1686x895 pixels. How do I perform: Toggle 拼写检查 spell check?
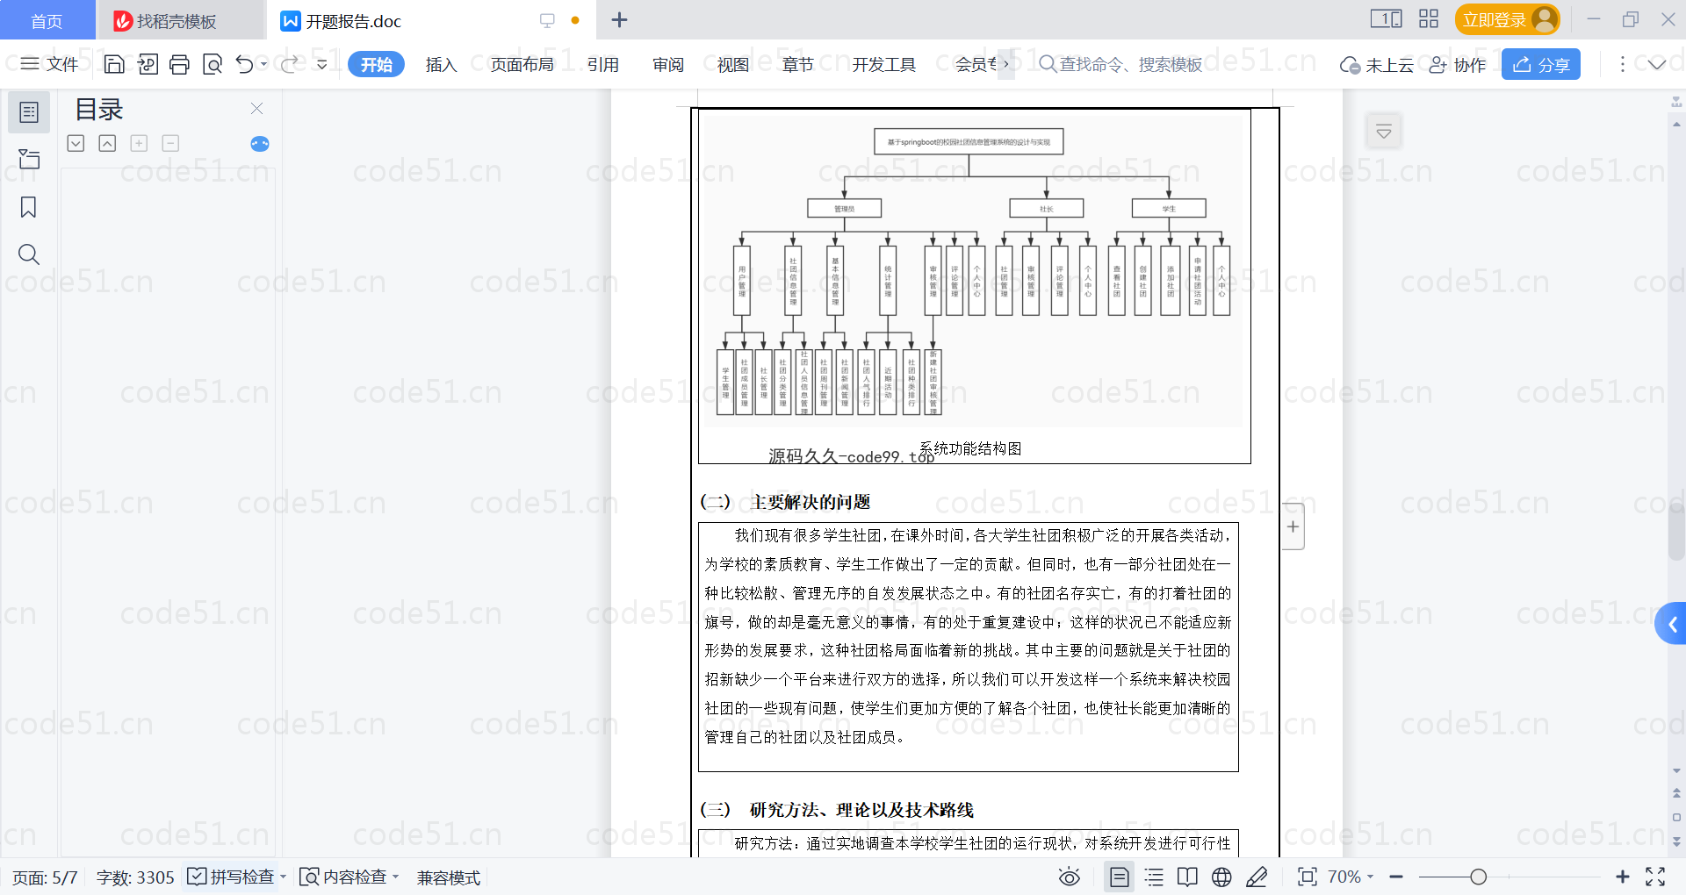(231, 877)
